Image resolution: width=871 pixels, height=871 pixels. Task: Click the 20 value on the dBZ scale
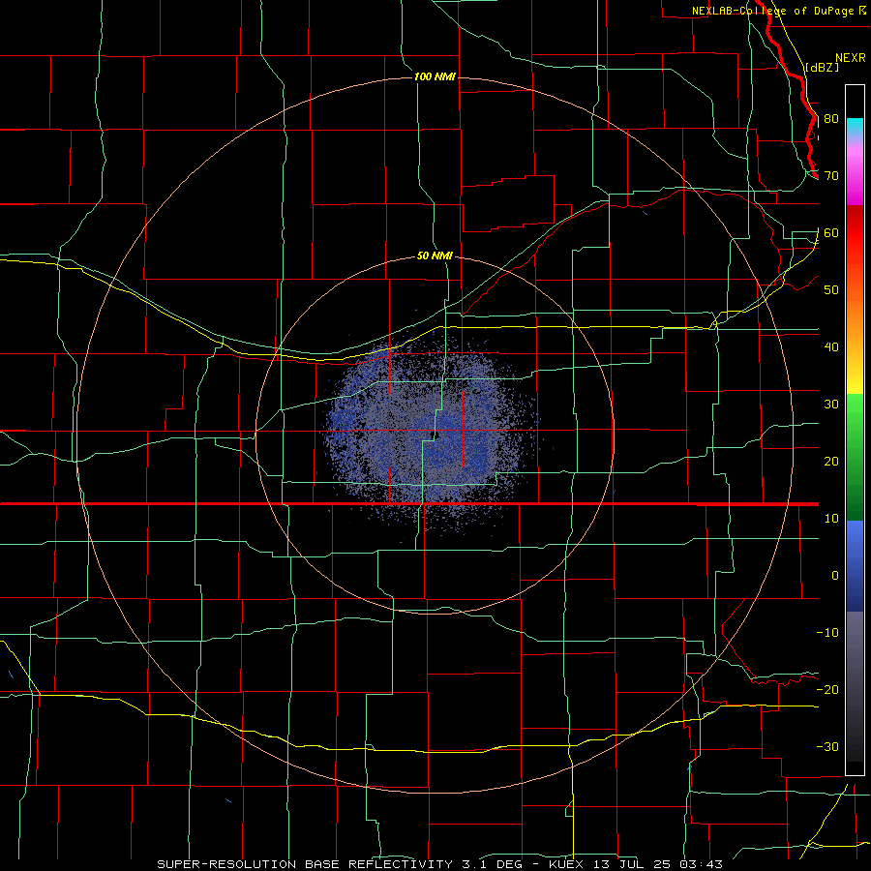pyautogui.click(x=831, y=461)
